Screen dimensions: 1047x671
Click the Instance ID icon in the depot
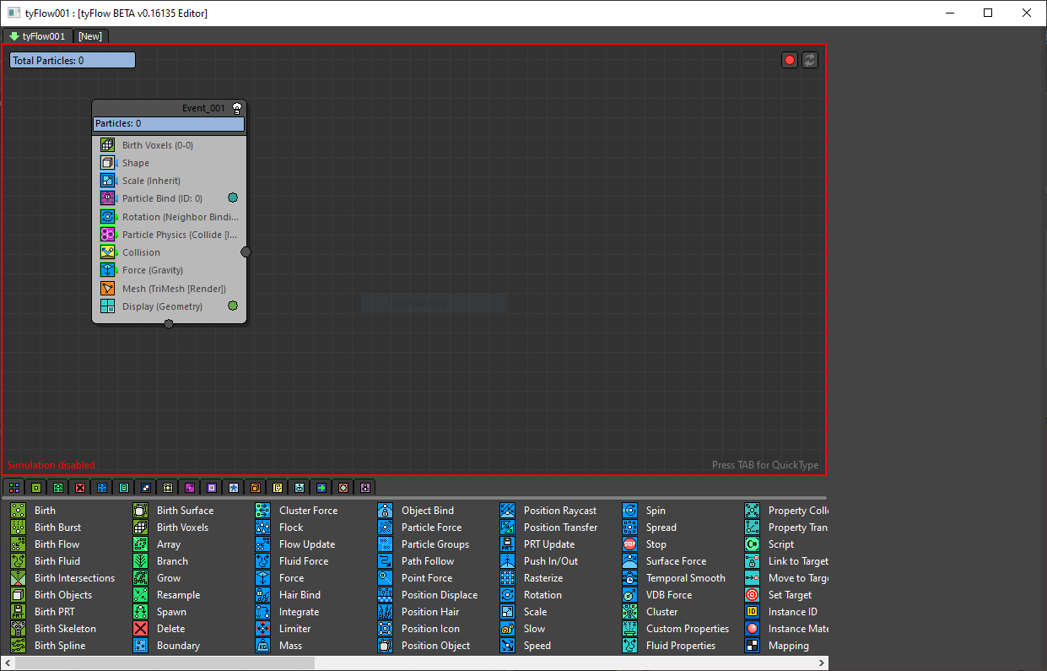753,612
